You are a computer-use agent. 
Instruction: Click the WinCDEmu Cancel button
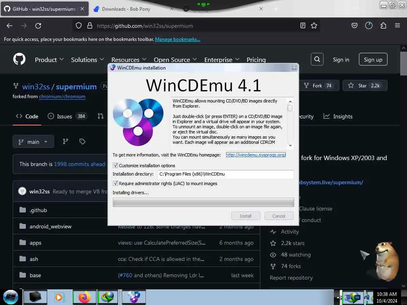tap(279, 216)
